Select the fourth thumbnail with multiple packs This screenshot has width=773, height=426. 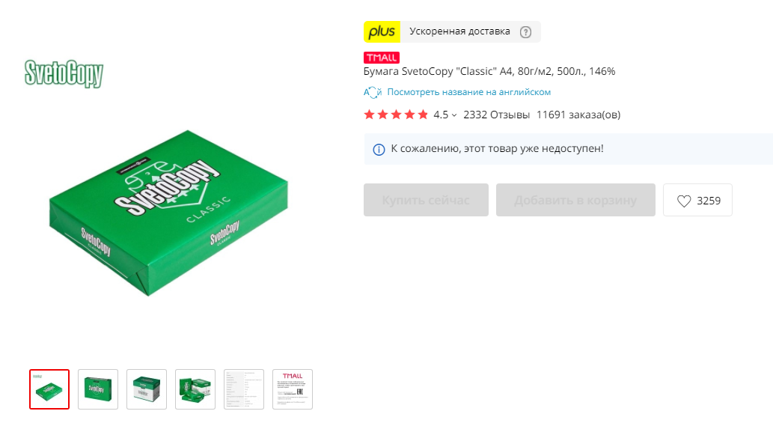[195, 389]
